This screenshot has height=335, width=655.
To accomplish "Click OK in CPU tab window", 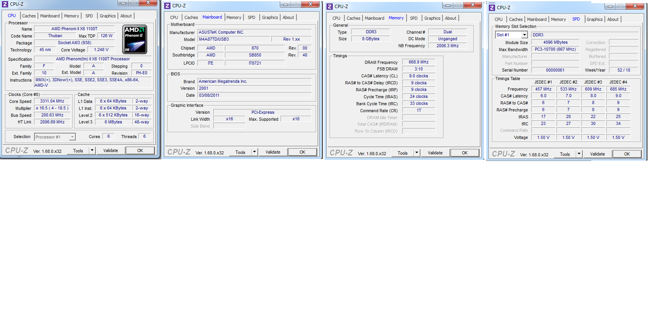I will 140,150.
